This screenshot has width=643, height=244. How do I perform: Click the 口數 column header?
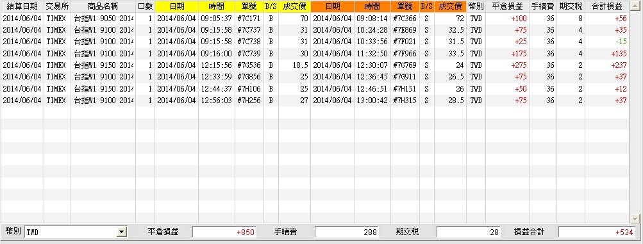(x=145, y=6)
